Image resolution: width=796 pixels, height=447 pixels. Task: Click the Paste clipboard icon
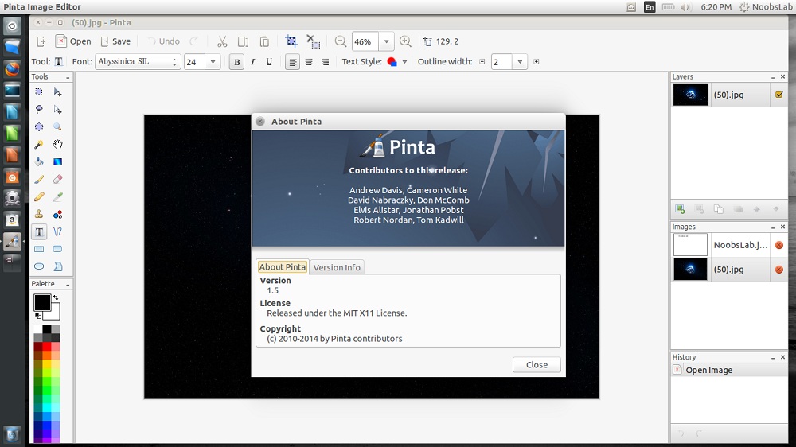264,41
